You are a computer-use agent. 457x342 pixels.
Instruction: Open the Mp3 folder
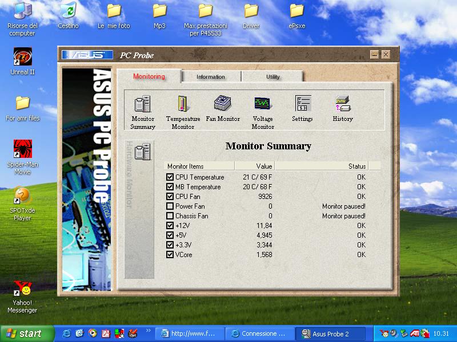coord(159,11)
